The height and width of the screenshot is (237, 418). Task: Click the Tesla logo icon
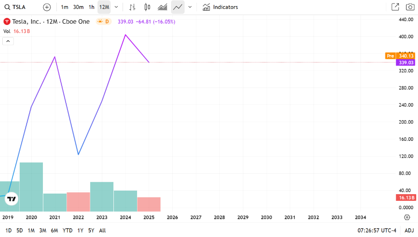7,21
